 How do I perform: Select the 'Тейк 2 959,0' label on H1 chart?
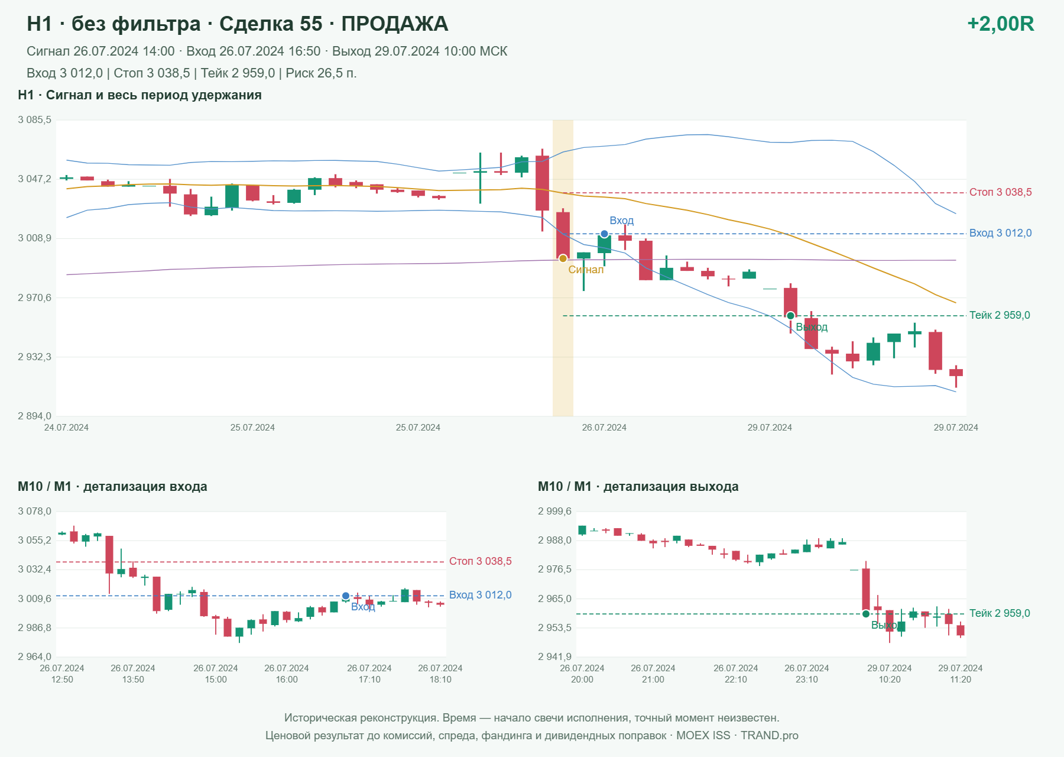[1000, 315]
